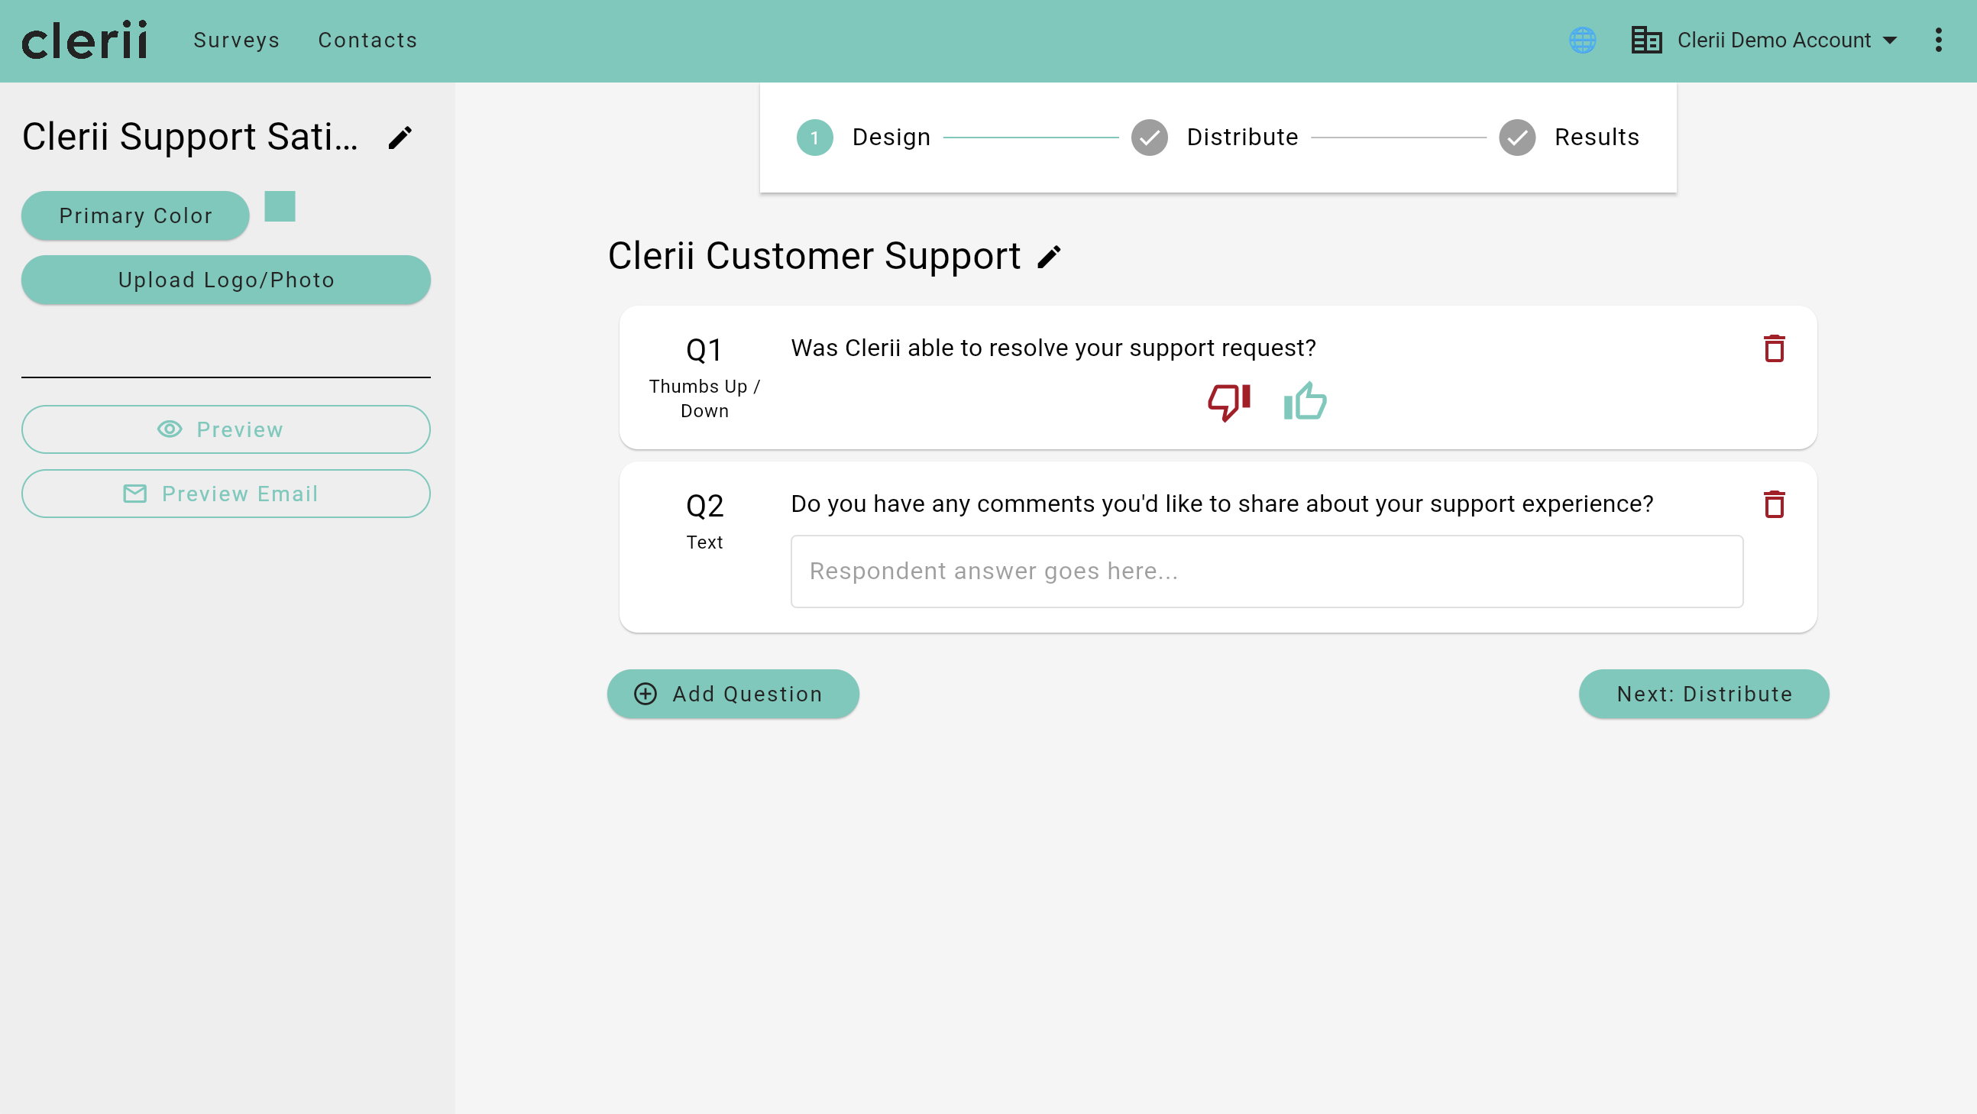Click the Q1 question text

[x=1053, y=348]
